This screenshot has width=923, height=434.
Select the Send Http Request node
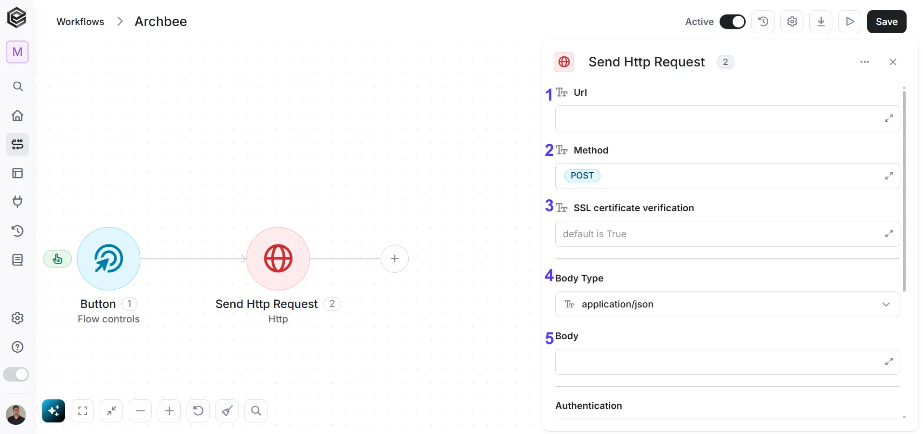click(x=278, y=259)
